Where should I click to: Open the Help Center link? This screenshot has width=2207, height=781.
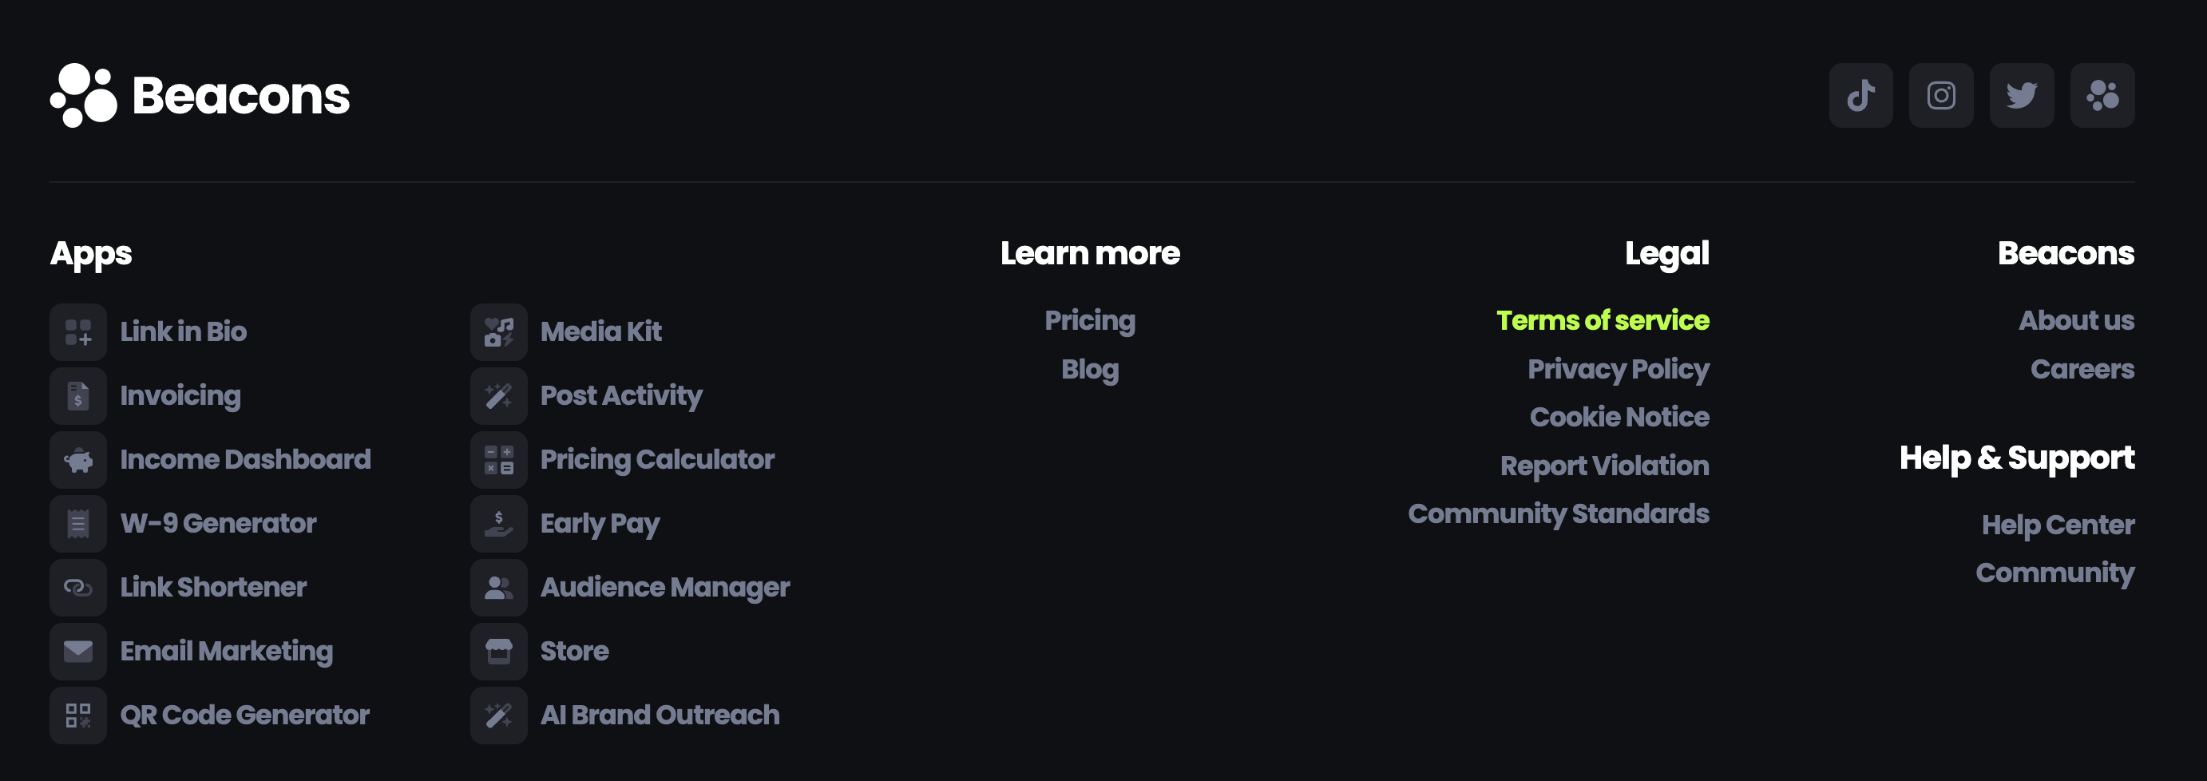click(x=2058, y=525)
